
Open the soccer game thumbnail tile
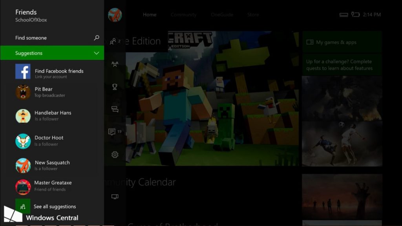[x=342, y=144]
